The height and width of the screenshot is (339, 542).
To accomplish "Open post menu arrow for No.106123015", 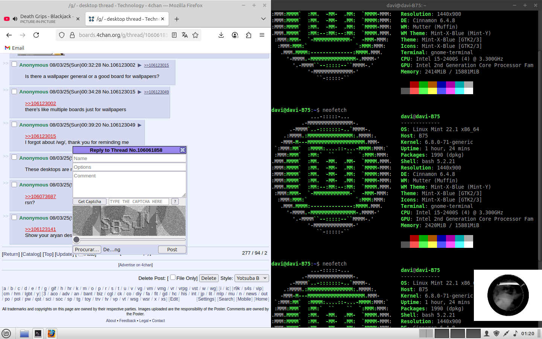I will point(140,92).
